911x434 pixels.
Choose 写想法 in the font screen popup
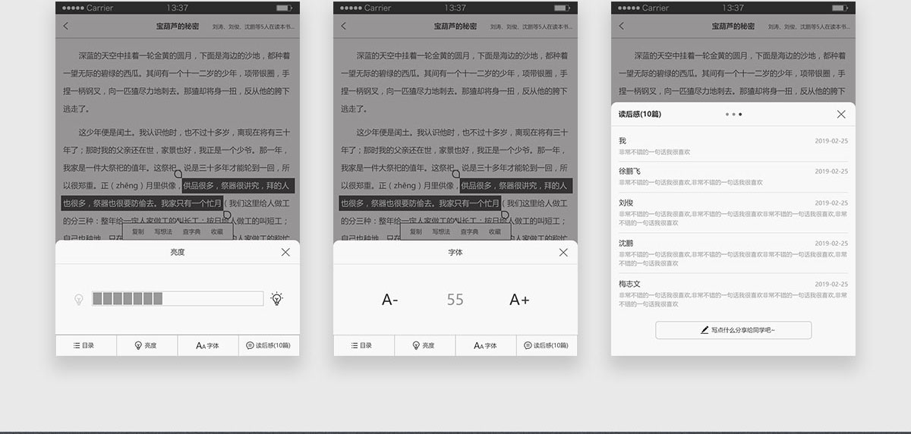pyautogui.click(x=441, y=231)
